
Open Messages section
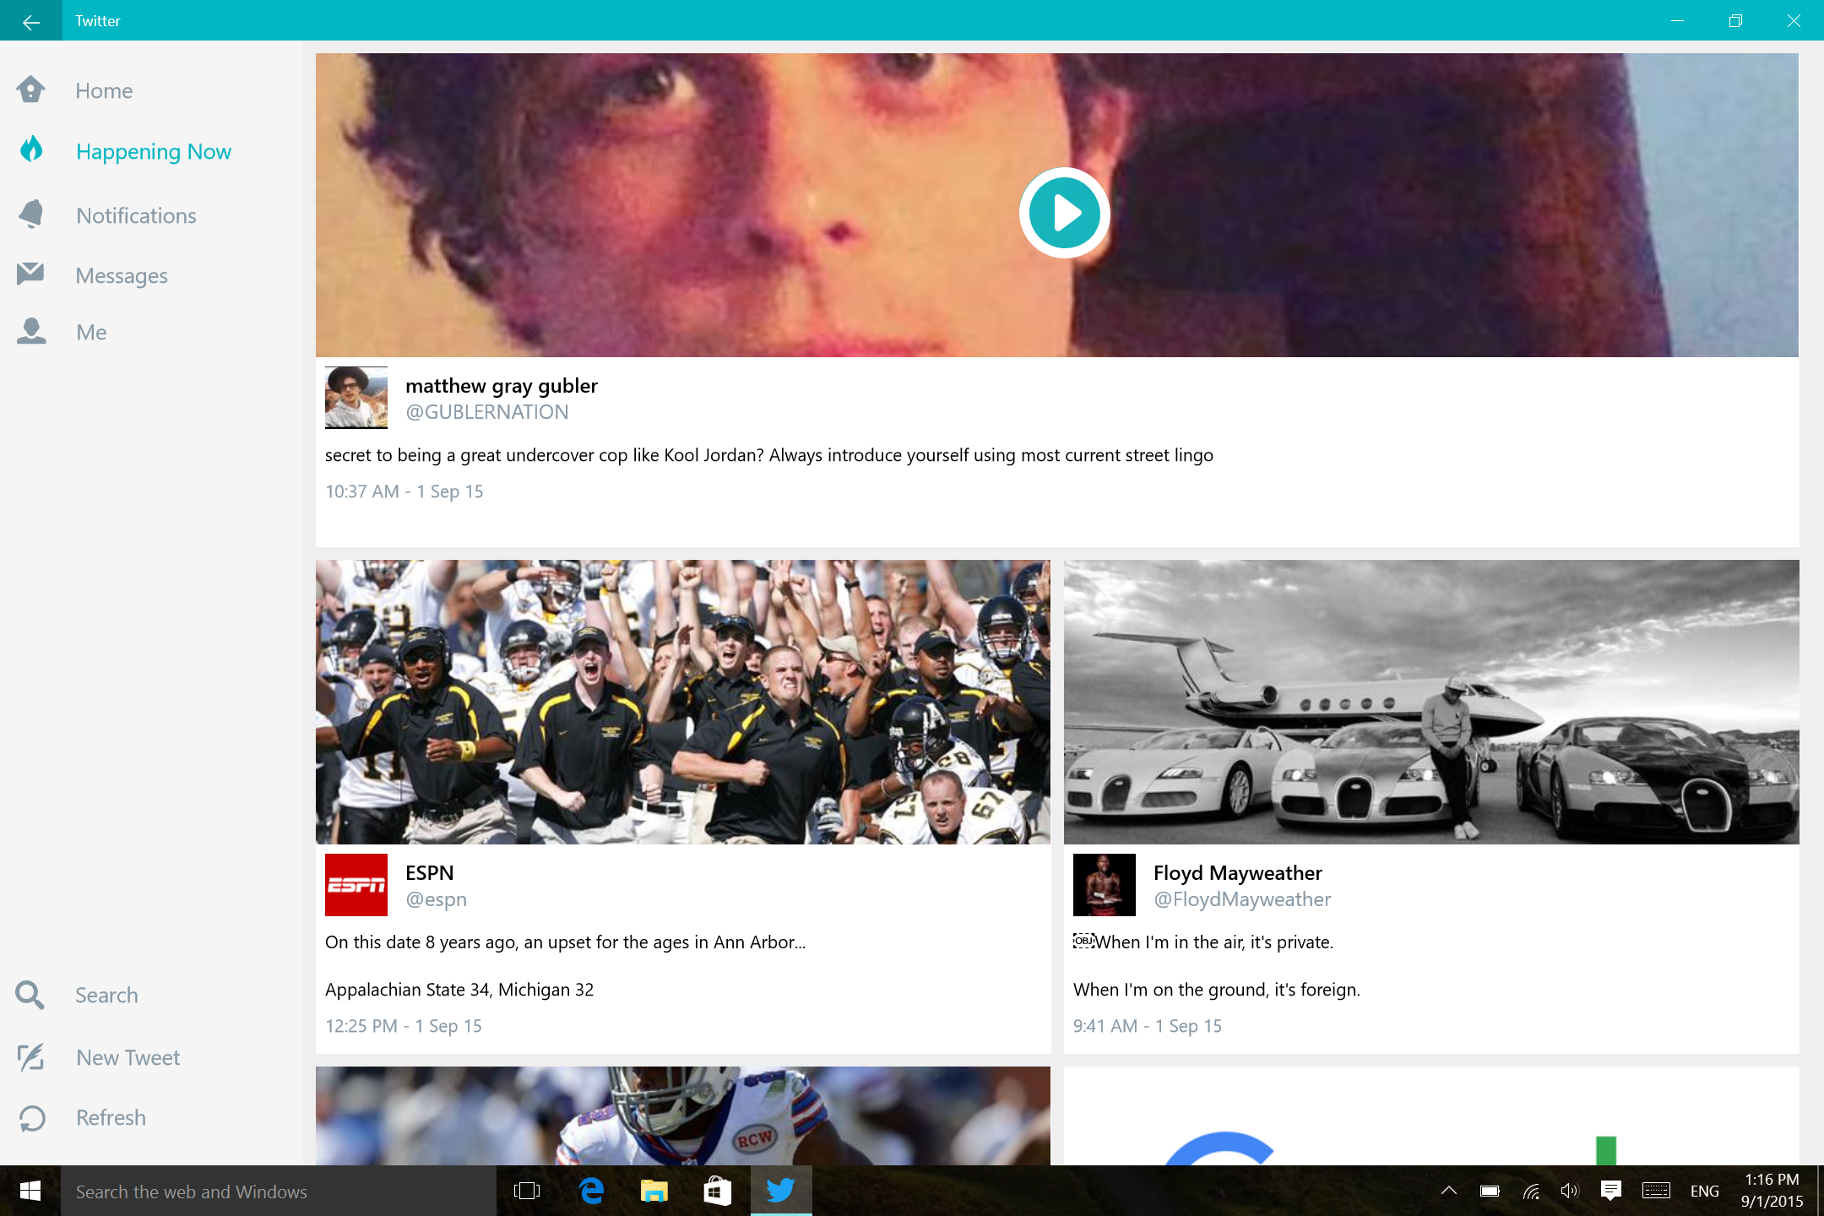[122, 275]
